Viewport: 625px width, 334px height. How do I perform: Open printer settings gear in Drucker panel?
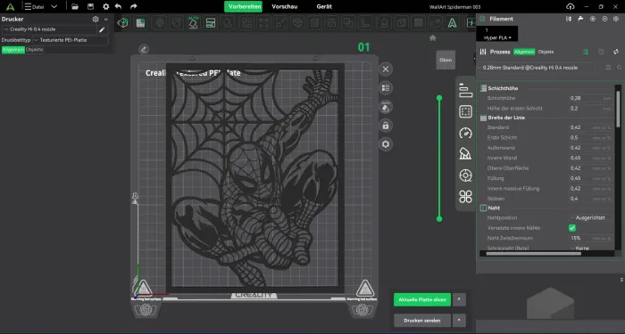tap(96, 19)
